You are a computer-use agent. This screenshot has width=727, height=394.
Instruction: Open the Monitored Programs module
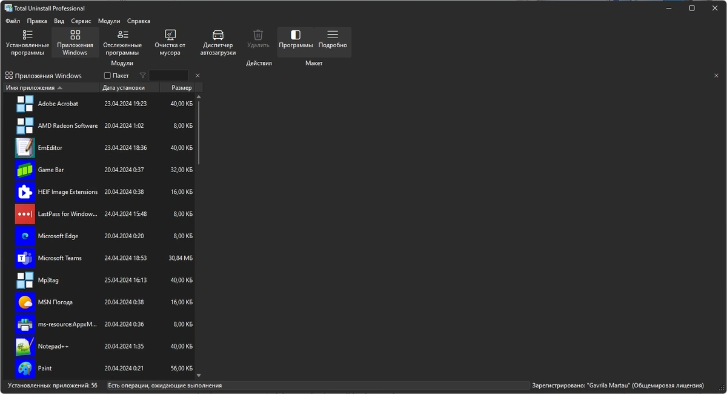[122, 42]
